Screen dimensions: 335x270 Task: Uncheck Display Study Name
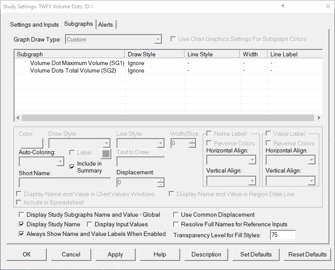click(x=21, y=225)
